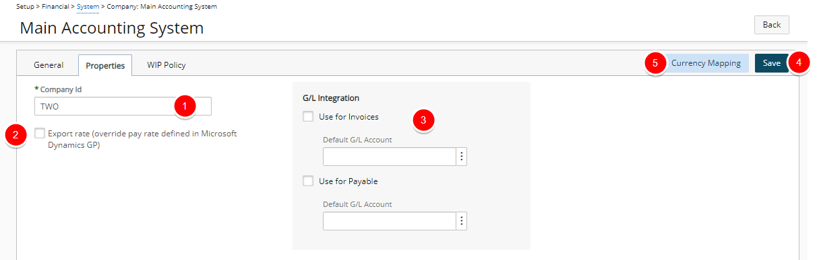Switch to the General tab
The image size is (819, 260).
point(49,65)
